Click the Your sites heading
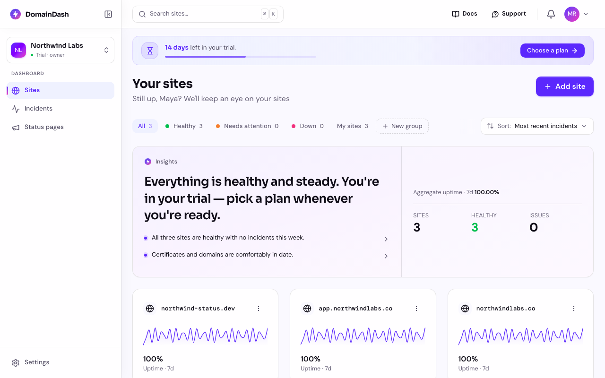Image resolution: width=605 pixels, height=378 pixels. click(163, 84)
